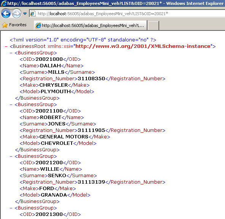Screen dimensions: 225x219
Task: Click the registration number 31111905
Action: [x=91, y=130]
